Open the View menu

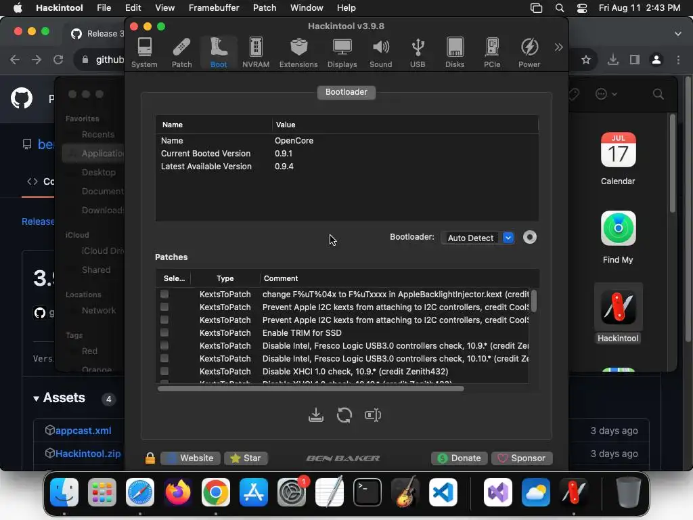pos(164,7)
